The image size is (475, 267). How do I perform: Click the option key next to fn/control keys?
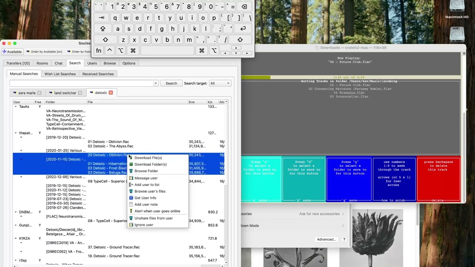(x=121, y=50)
